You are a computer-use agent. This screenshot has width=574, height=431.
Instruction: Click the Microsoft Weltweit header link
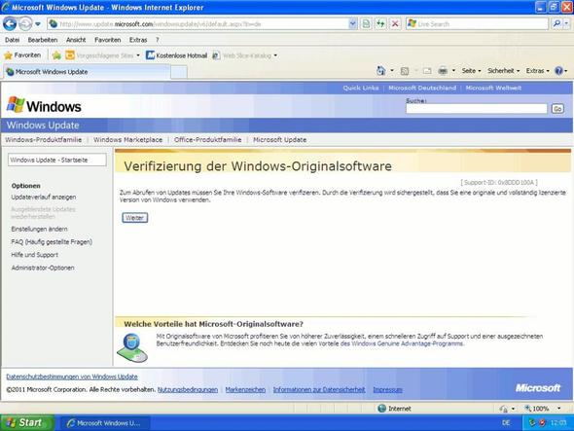tap(493, 88)
